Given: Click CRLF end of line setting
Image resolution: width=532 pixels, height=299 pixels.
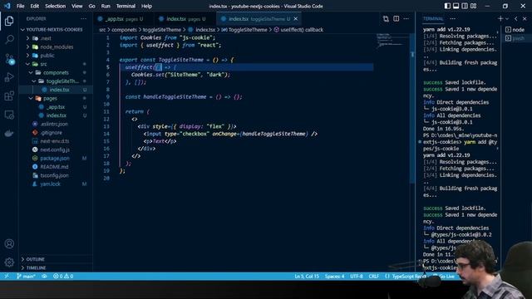Looking at the screenshot, I should point(373,277).
